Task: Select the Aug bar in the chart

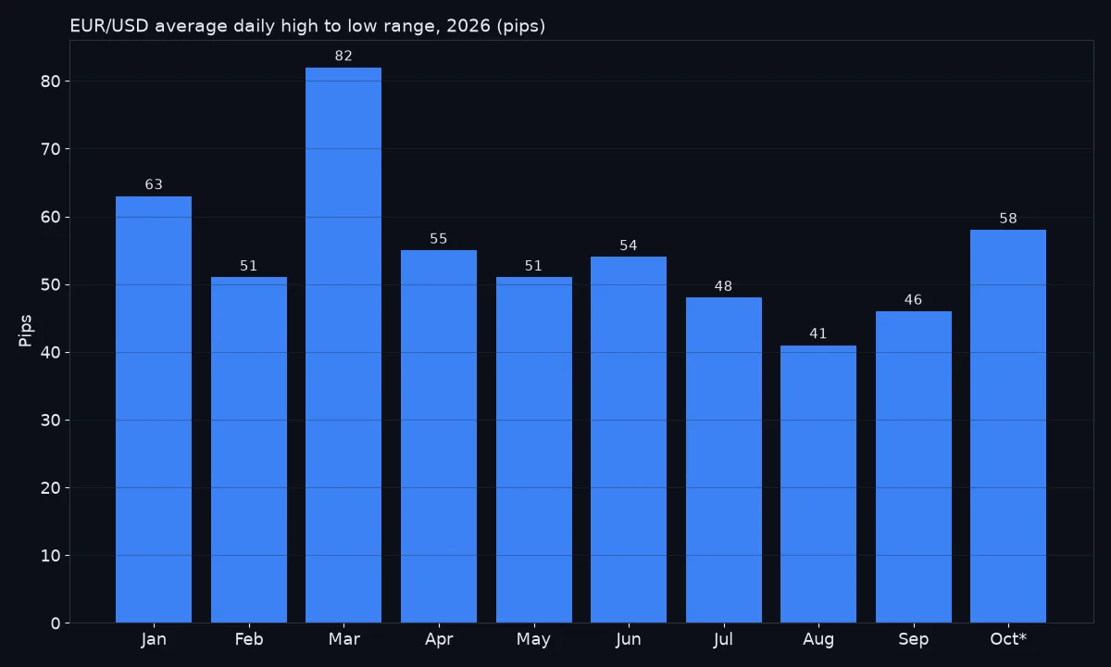Action: click(x=818, y=484)
